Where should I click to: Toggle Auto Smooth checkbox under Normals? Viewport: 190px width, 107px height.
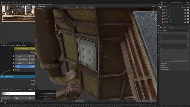[172, 61]
